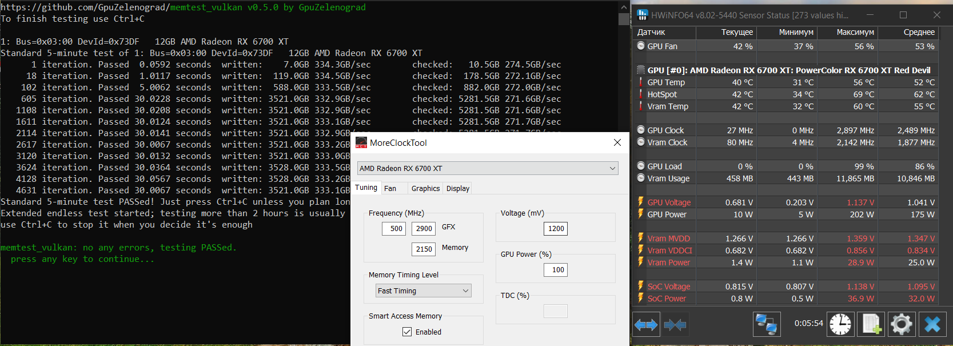
Task: Toggle the Smart Access Memory Enabled checkbox
Action: (x=407, y=332)
